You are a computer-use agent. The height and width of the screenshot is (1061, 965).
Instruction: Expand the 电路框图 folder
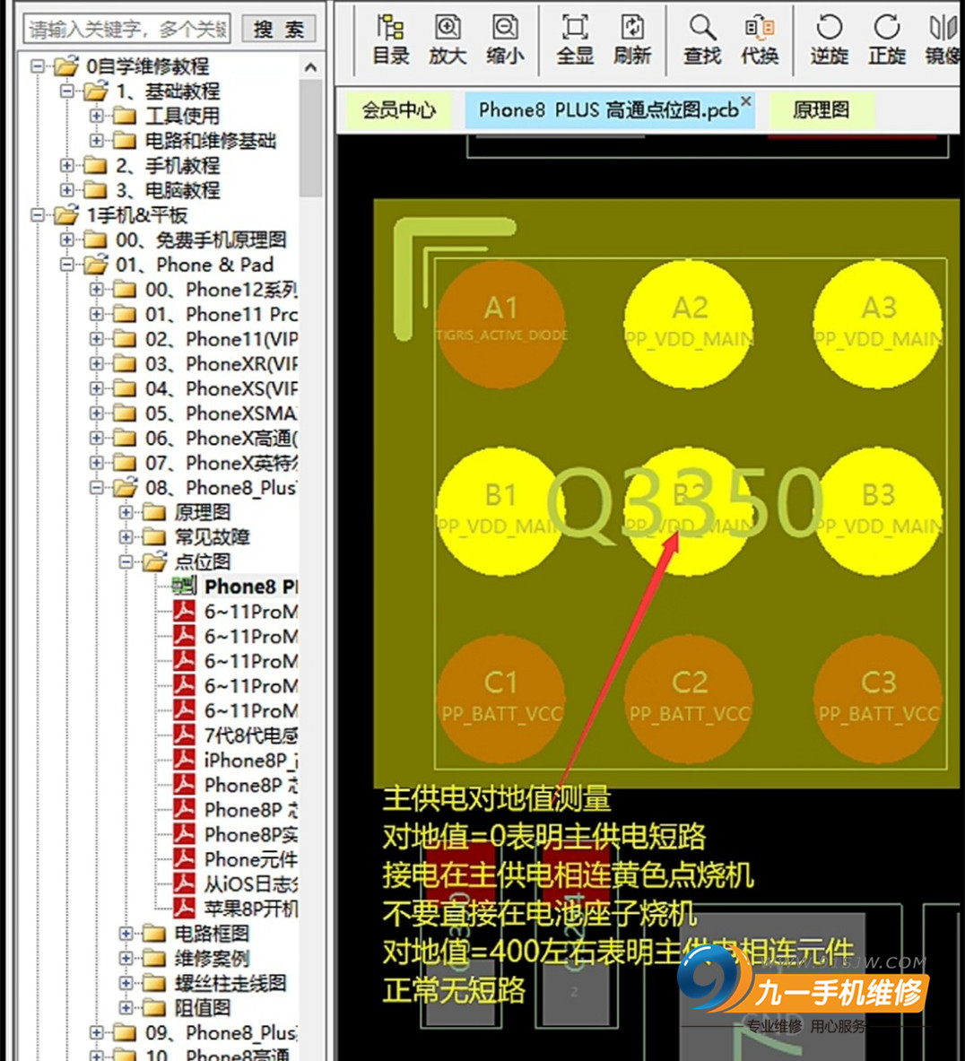coord(126,934)
